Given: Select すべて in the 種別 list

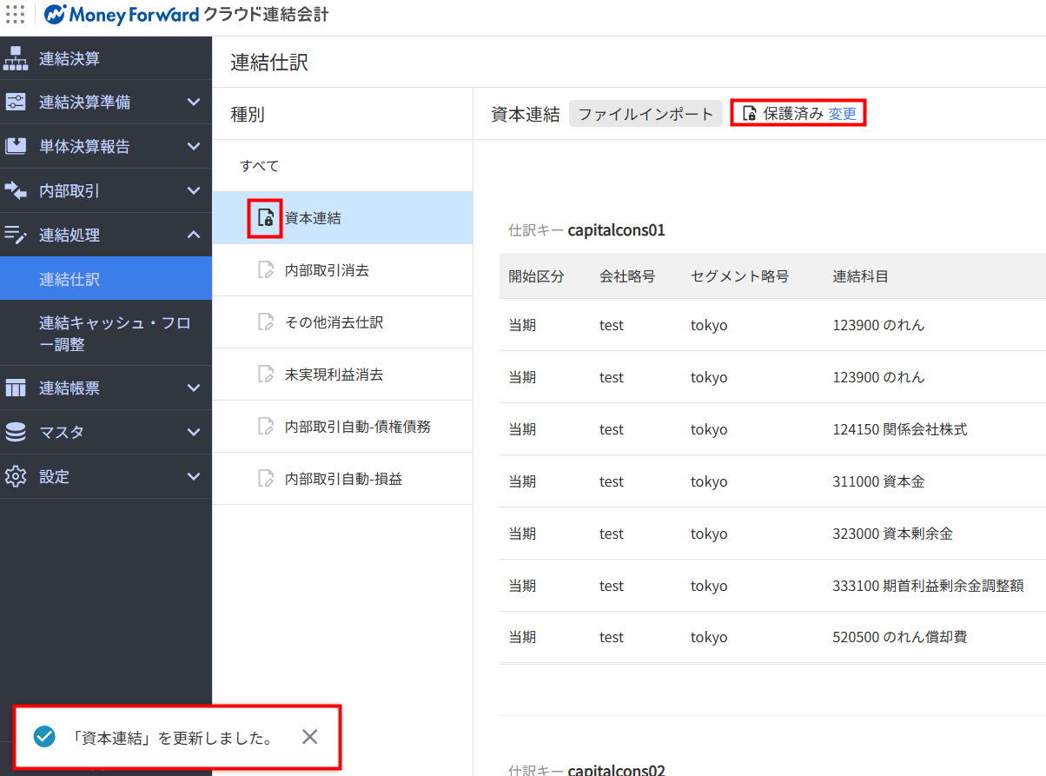Looking at the screenshot, I should pyautogui.click(x=260, y=166).
